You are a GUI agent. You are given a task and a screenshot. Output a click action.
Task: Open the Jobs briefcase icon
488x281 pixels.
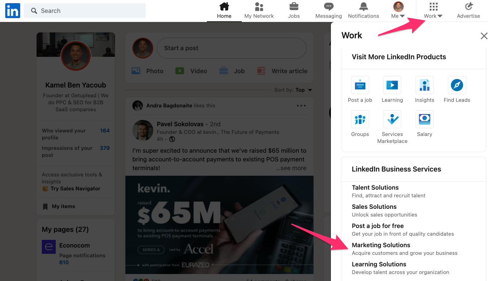(294, 7)
